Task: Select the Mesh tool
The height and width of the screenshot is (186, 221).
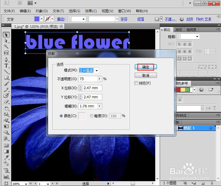Action: click(6, 145)
